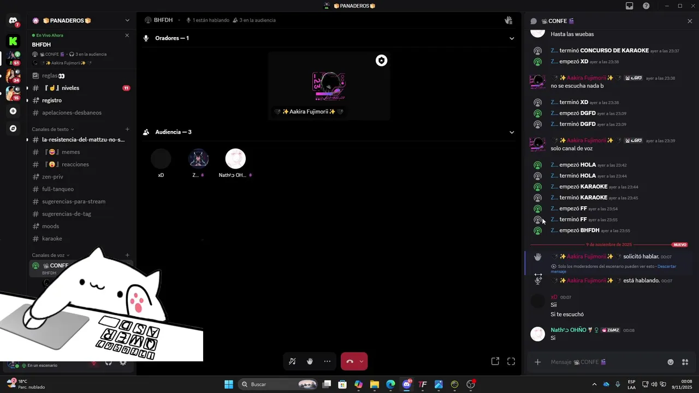This screenshot has width=699, height=393.
Task: Click the message field for CONFE
Action: [x=603, y=362]
